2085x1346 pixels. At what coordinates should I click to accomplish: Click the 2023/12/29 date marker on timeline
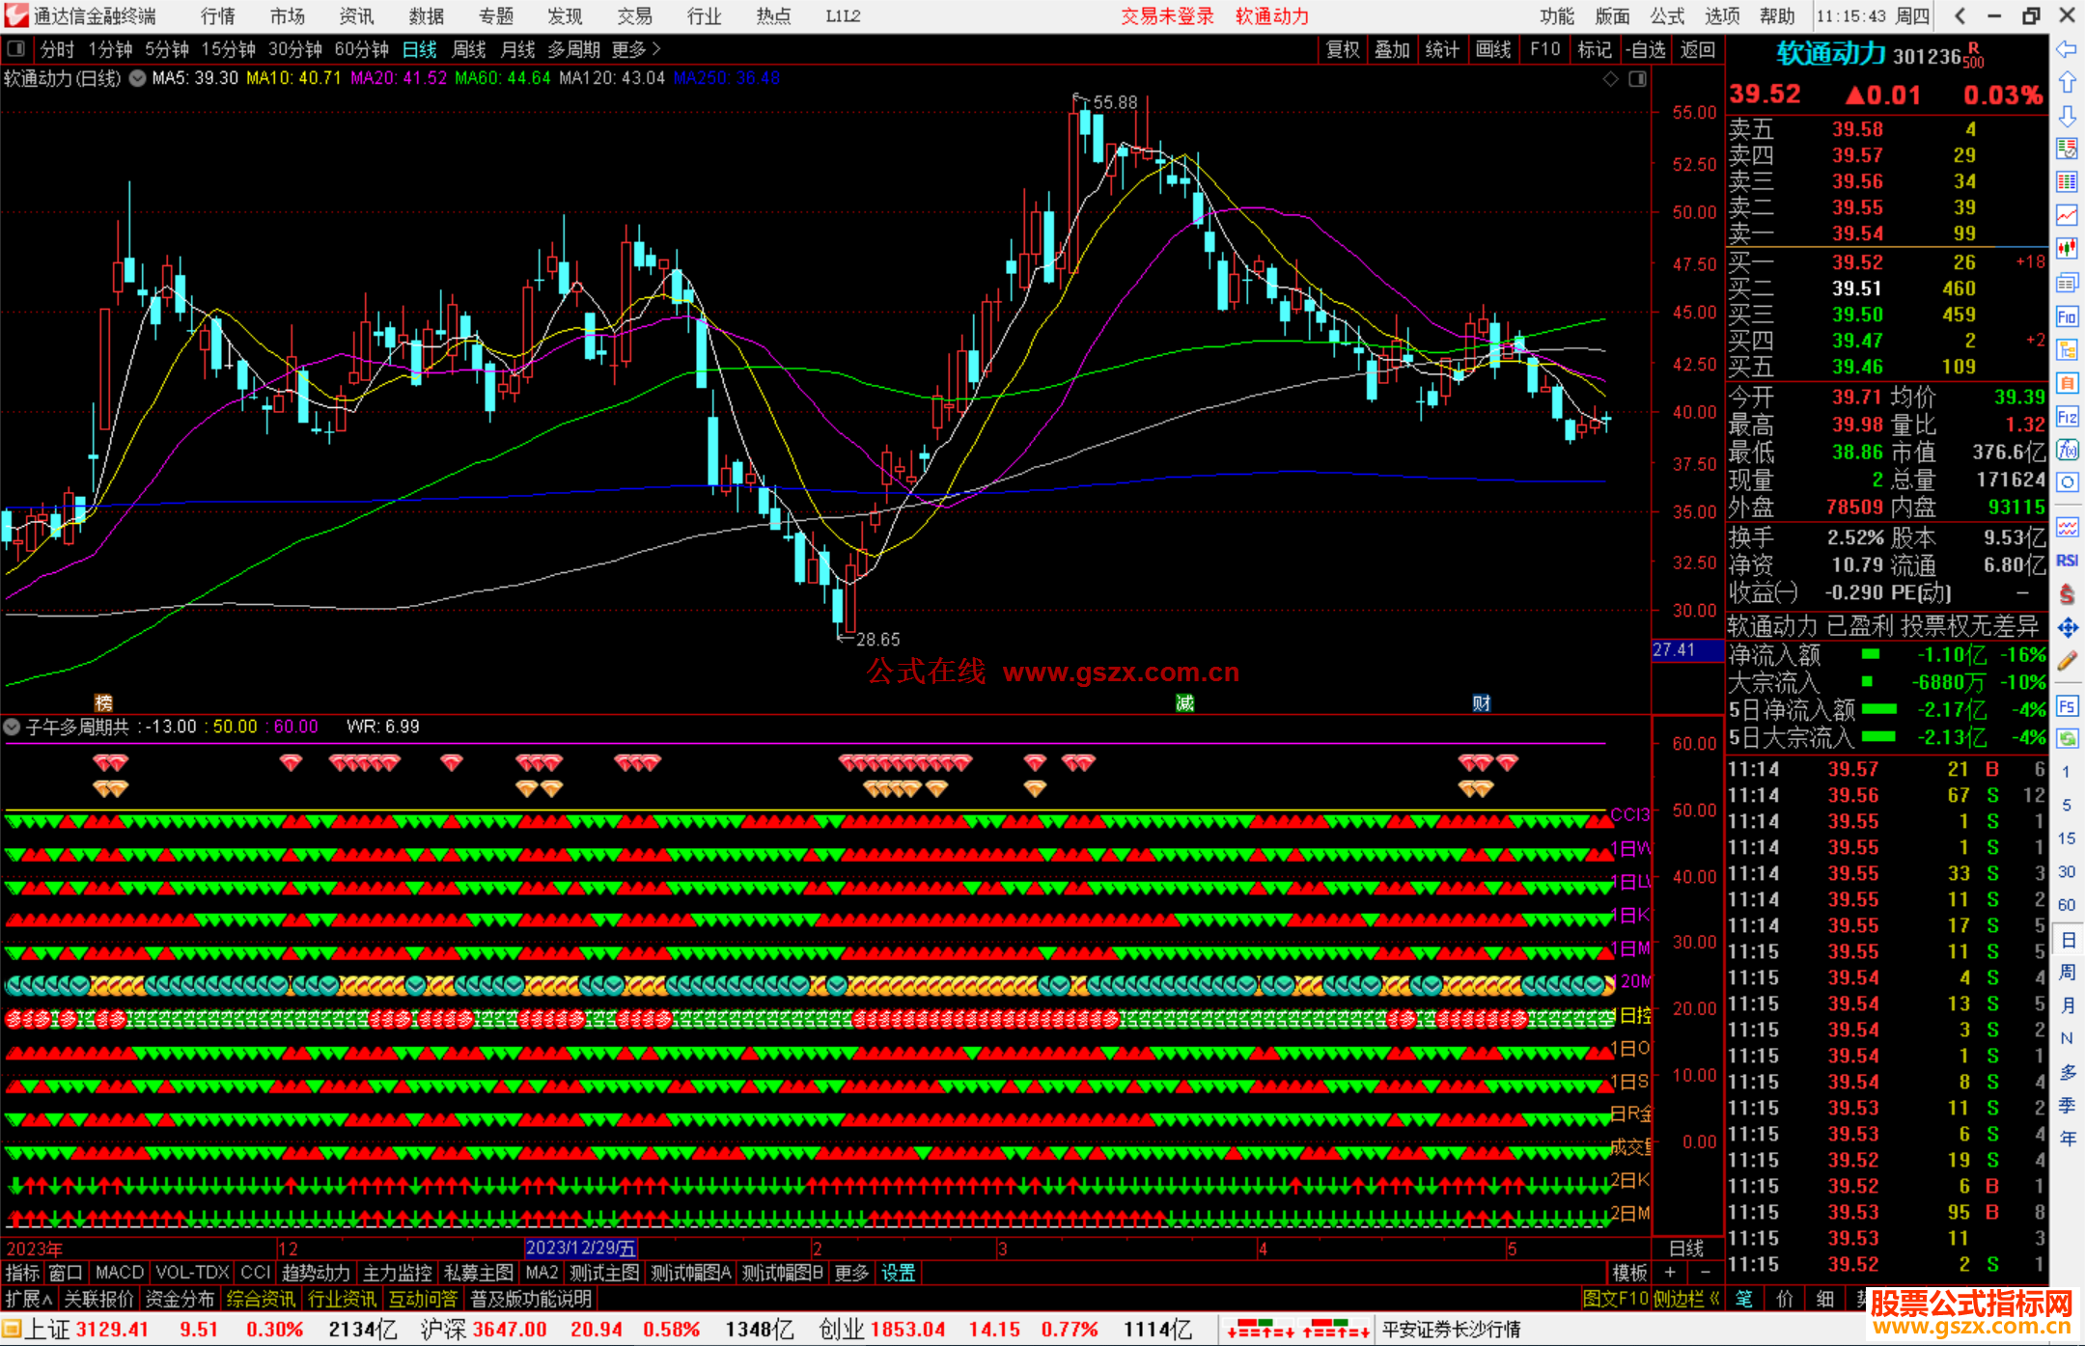pos(580,1248)
